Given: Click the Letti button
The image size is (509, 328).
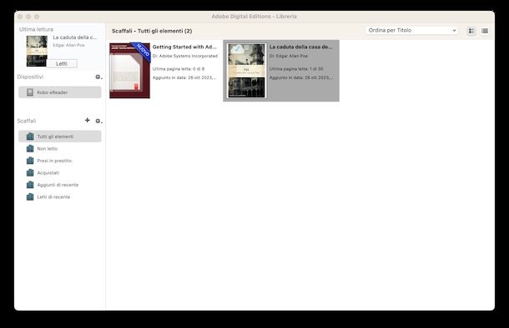Looking at the screenshot, I should tap(62, 63).
